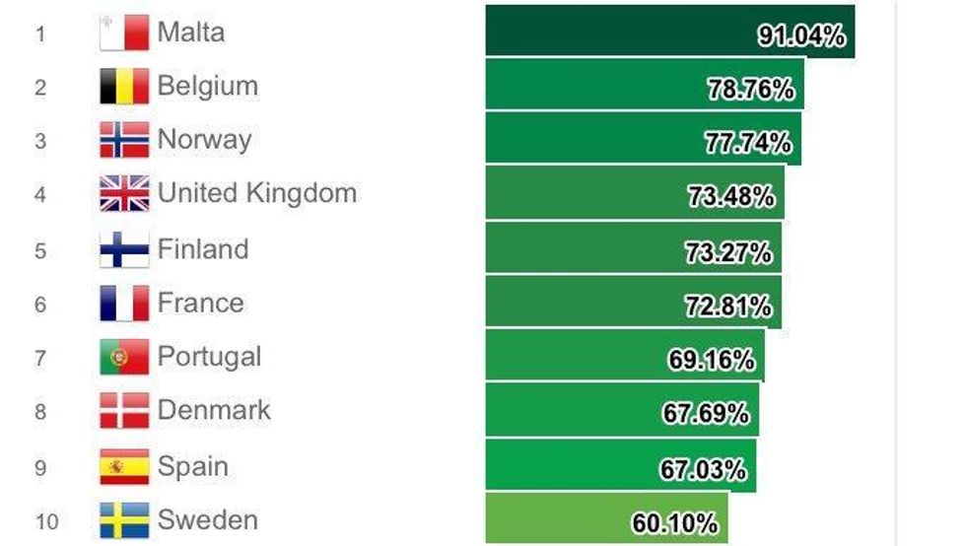Click Belgium's 78.76% bar
The height and width of the screenshot is (546, 966).
click(x=644, y=85)
